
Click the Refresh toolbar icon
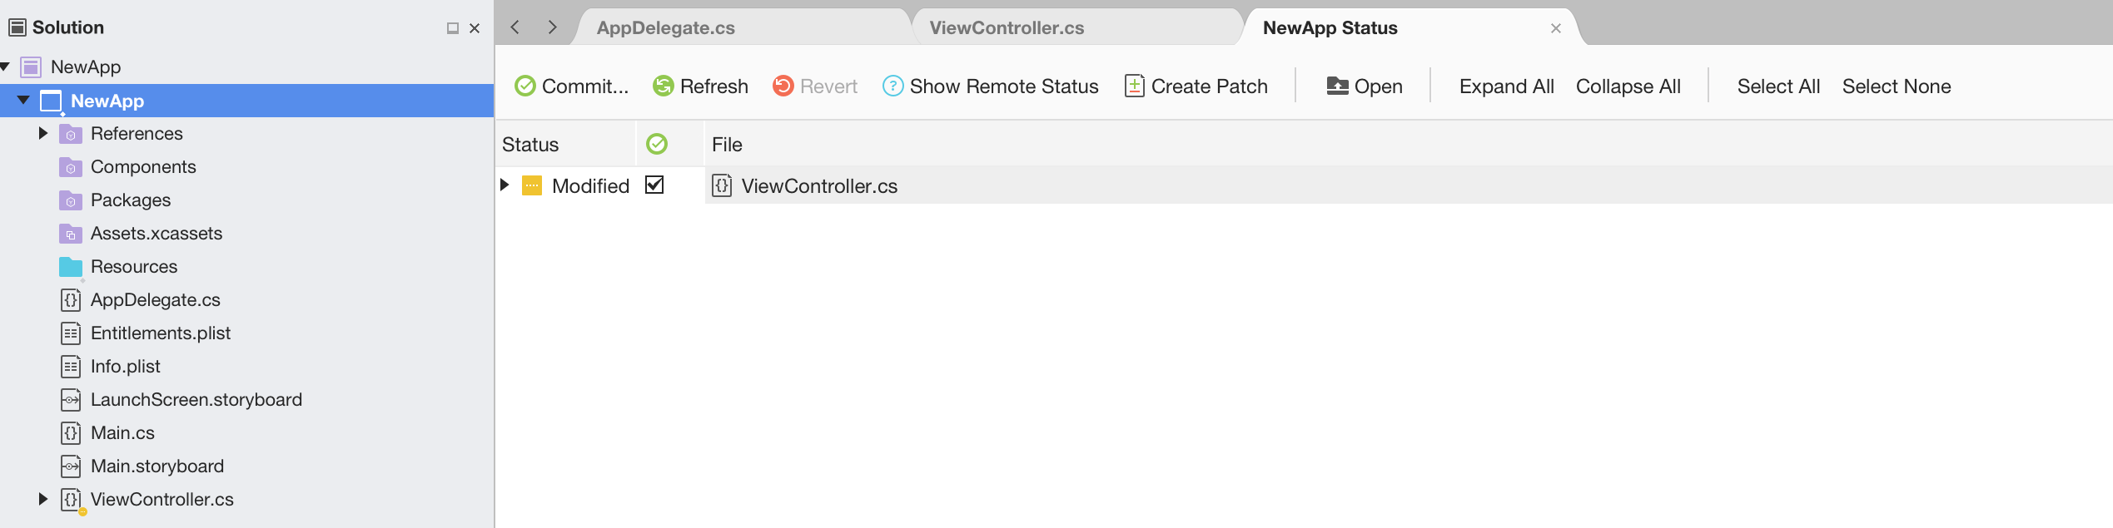663,86
